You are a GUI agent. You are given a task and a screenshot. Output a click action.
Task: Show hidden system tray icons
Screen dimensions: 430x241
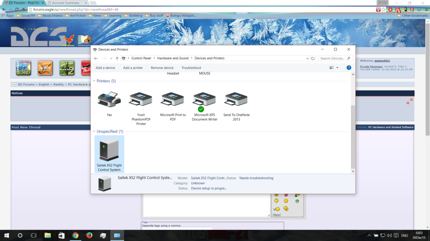pos(369,235)
